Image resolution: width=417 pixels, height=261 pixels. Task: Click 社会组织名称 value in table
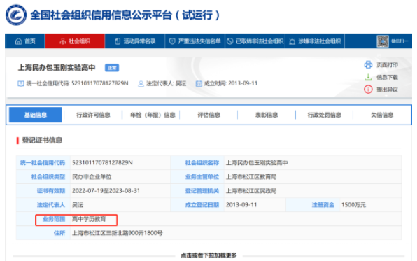pos(257,162)
